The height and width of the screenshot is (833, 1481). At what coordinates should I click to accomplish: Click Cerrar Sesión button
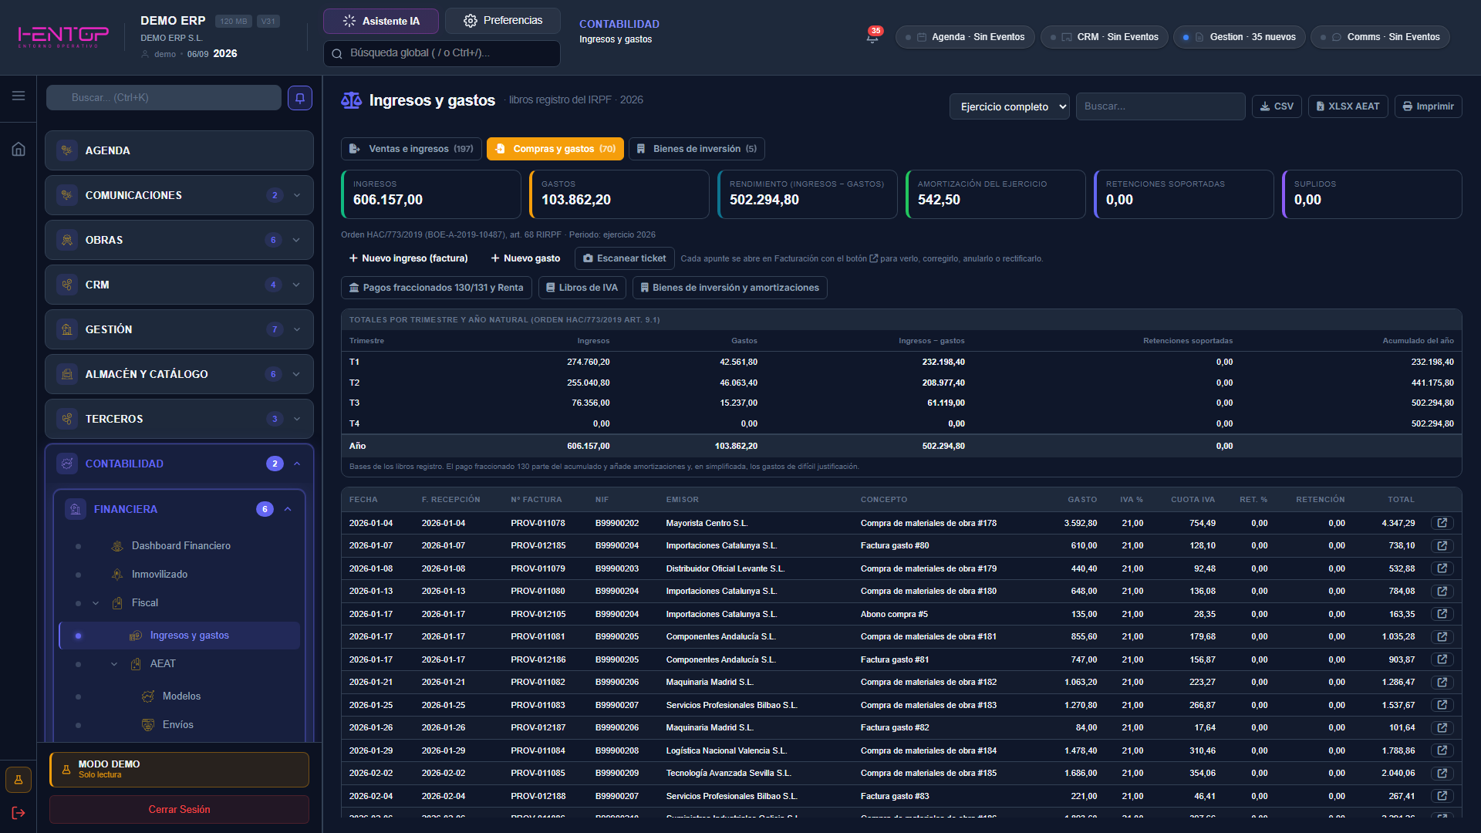(x=179, y=809)
